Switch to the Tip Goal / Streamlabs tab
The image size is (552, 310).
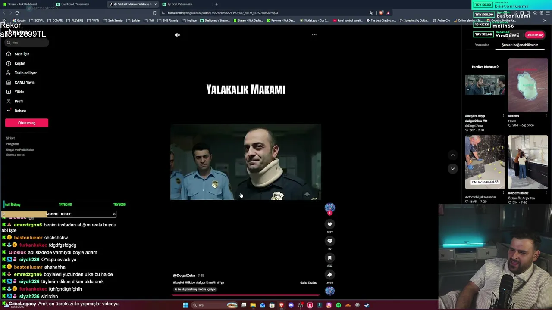click(x=186, y=4)
